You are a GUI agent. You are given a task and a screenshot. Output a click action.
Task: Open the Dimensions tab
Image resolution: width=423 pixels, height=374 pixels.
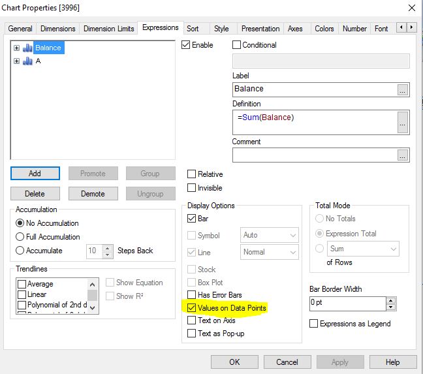(57, 29)
